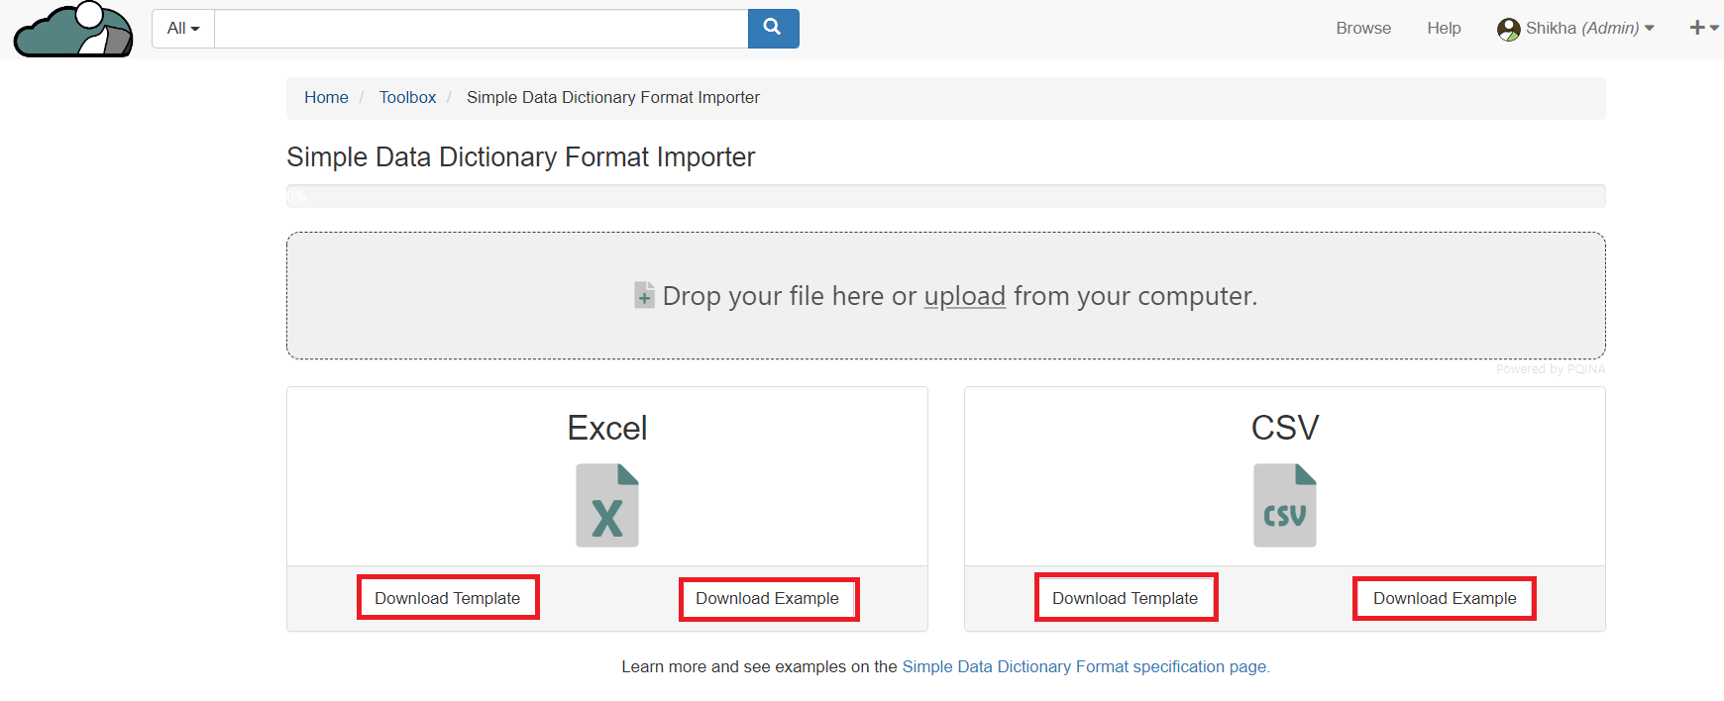Click the Excel file icon
1724x701 pixels.
click(x=607, y=506)
